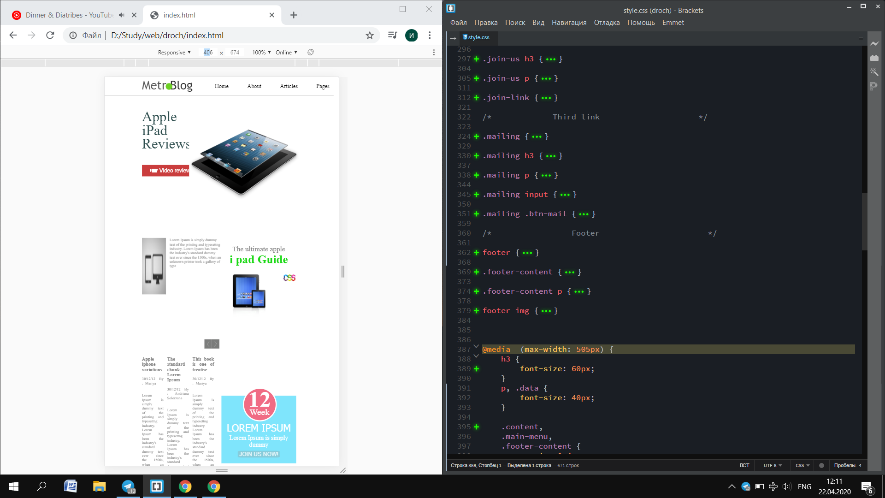
Task: Click Home link in MetroBlog nav
Action: pos(222,86)
